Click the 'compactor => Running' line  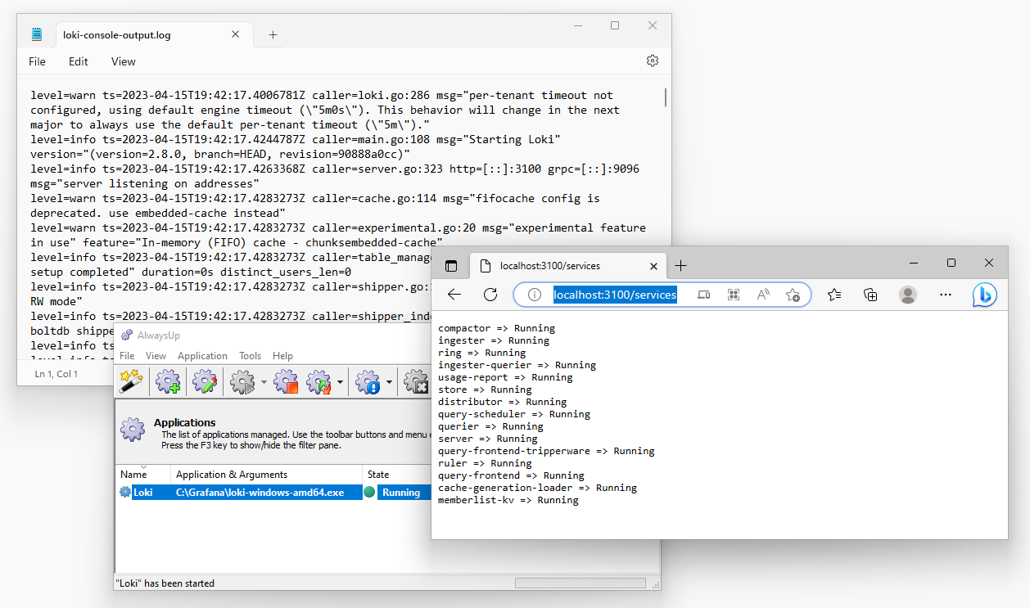tap(497, 328)
